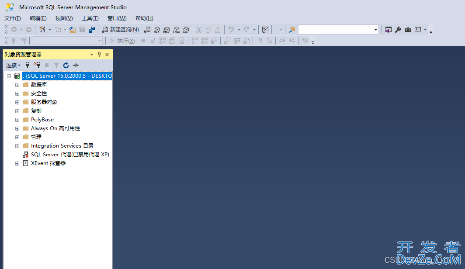Expand the 安全性 folder node
465x269 pixels.
click(x=17, y=93)
